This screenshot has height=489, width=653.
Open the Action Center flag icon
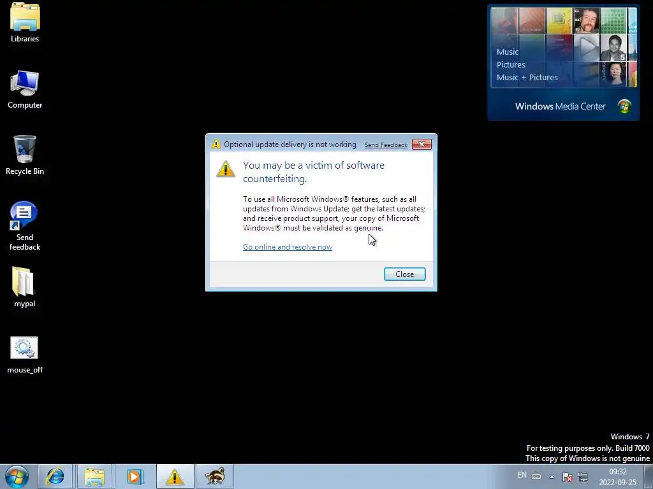click(x=567, y=476)
